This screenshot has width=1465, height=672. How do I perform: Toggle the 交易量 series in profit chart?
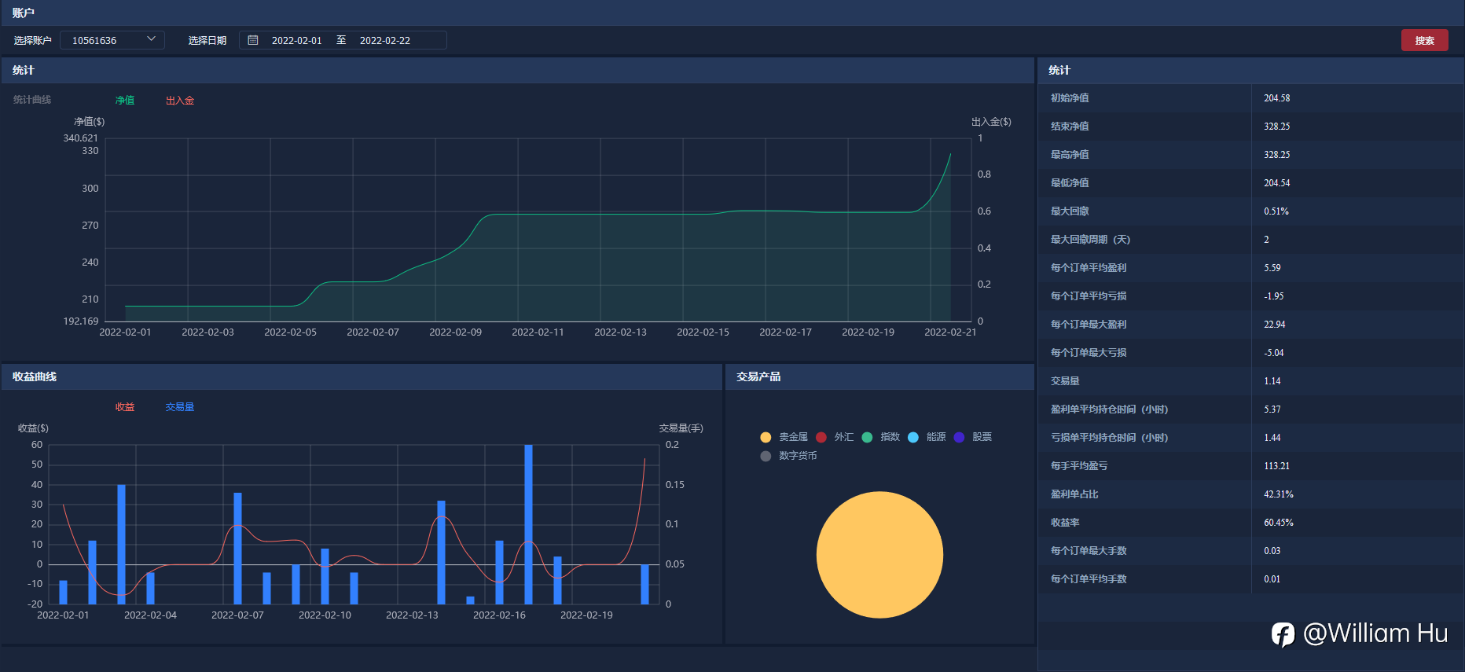click(180, 407)
